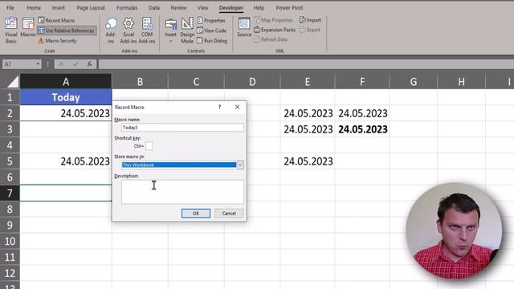Screen dimensions: 514x289
Task: Click the Ctrl+ shortcut key box
Action: (149, 146)
